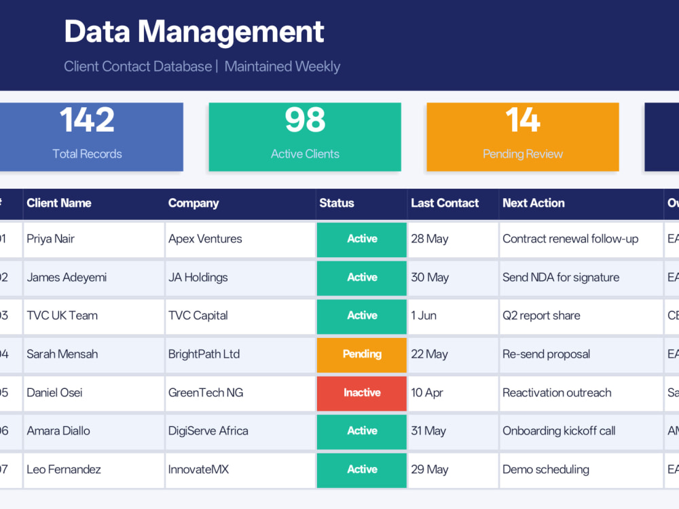Click the Apex Ventures company cell
Viewport: 679px width, 509px height.
coord(240,240)
